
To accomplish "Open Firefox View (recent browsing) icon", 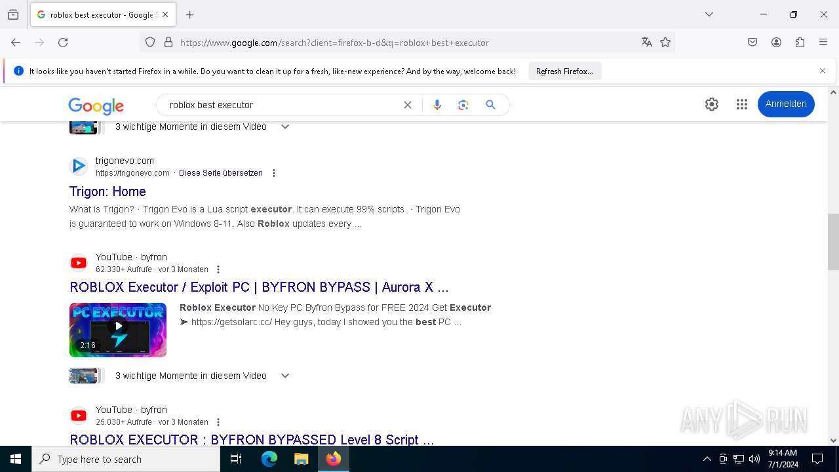I will click(x=13, y=14).
